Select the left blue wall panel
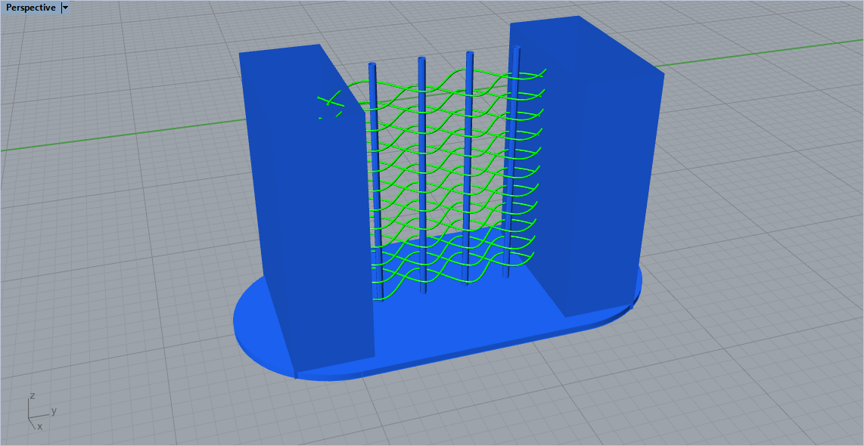 point(309,209)
